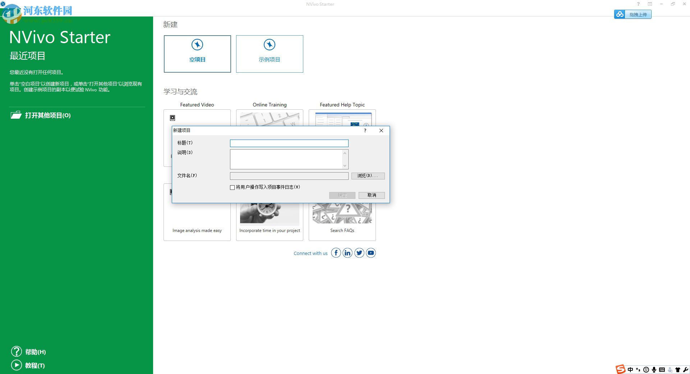Open the 示例项目 sample project tile
This screenshot has height=374, width=690.
[x=270, y=54]
